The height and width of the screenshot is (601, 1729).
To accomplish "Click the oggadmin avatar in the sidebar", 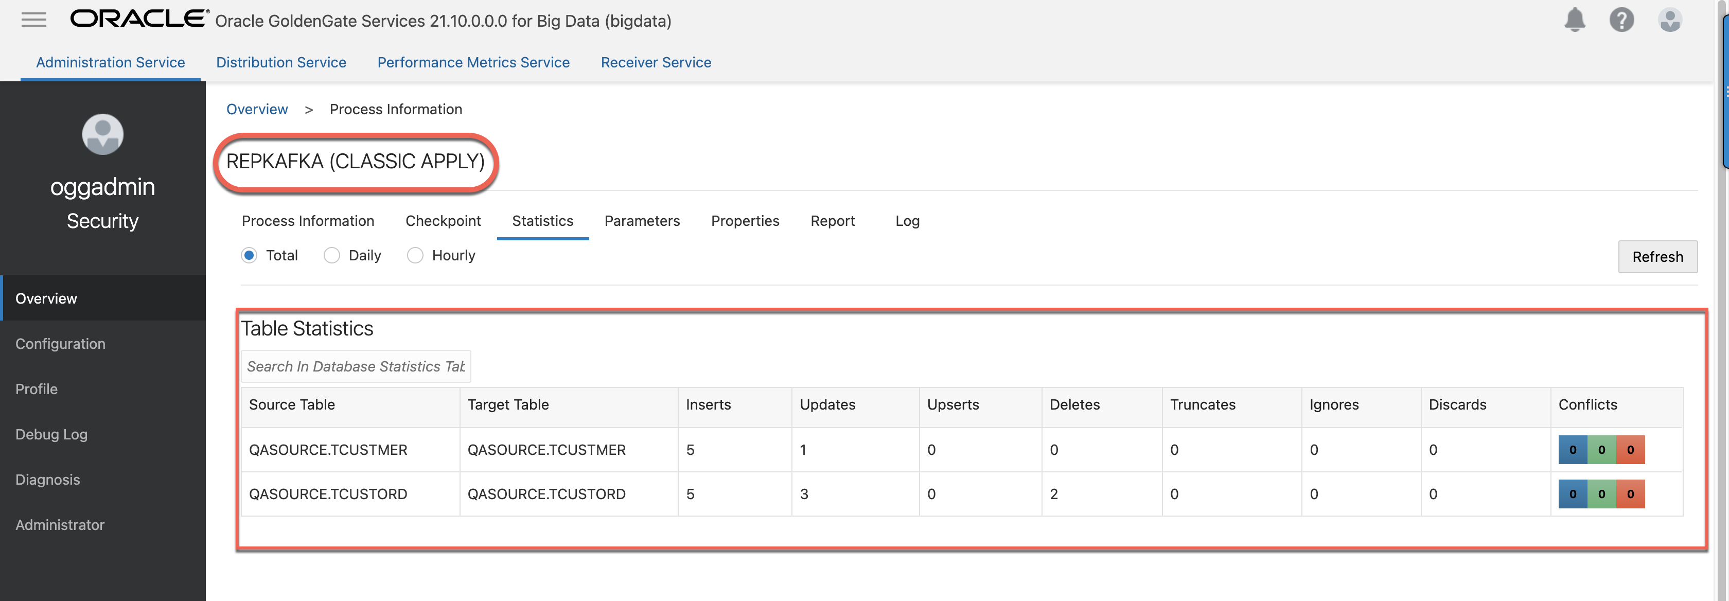I will point(103,134).
